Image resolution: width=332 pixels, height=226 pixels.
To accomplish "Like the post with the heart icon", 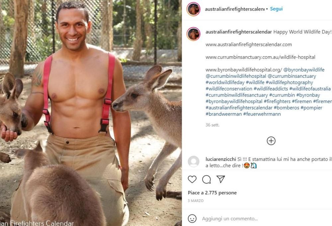I will tap(192, 179).
